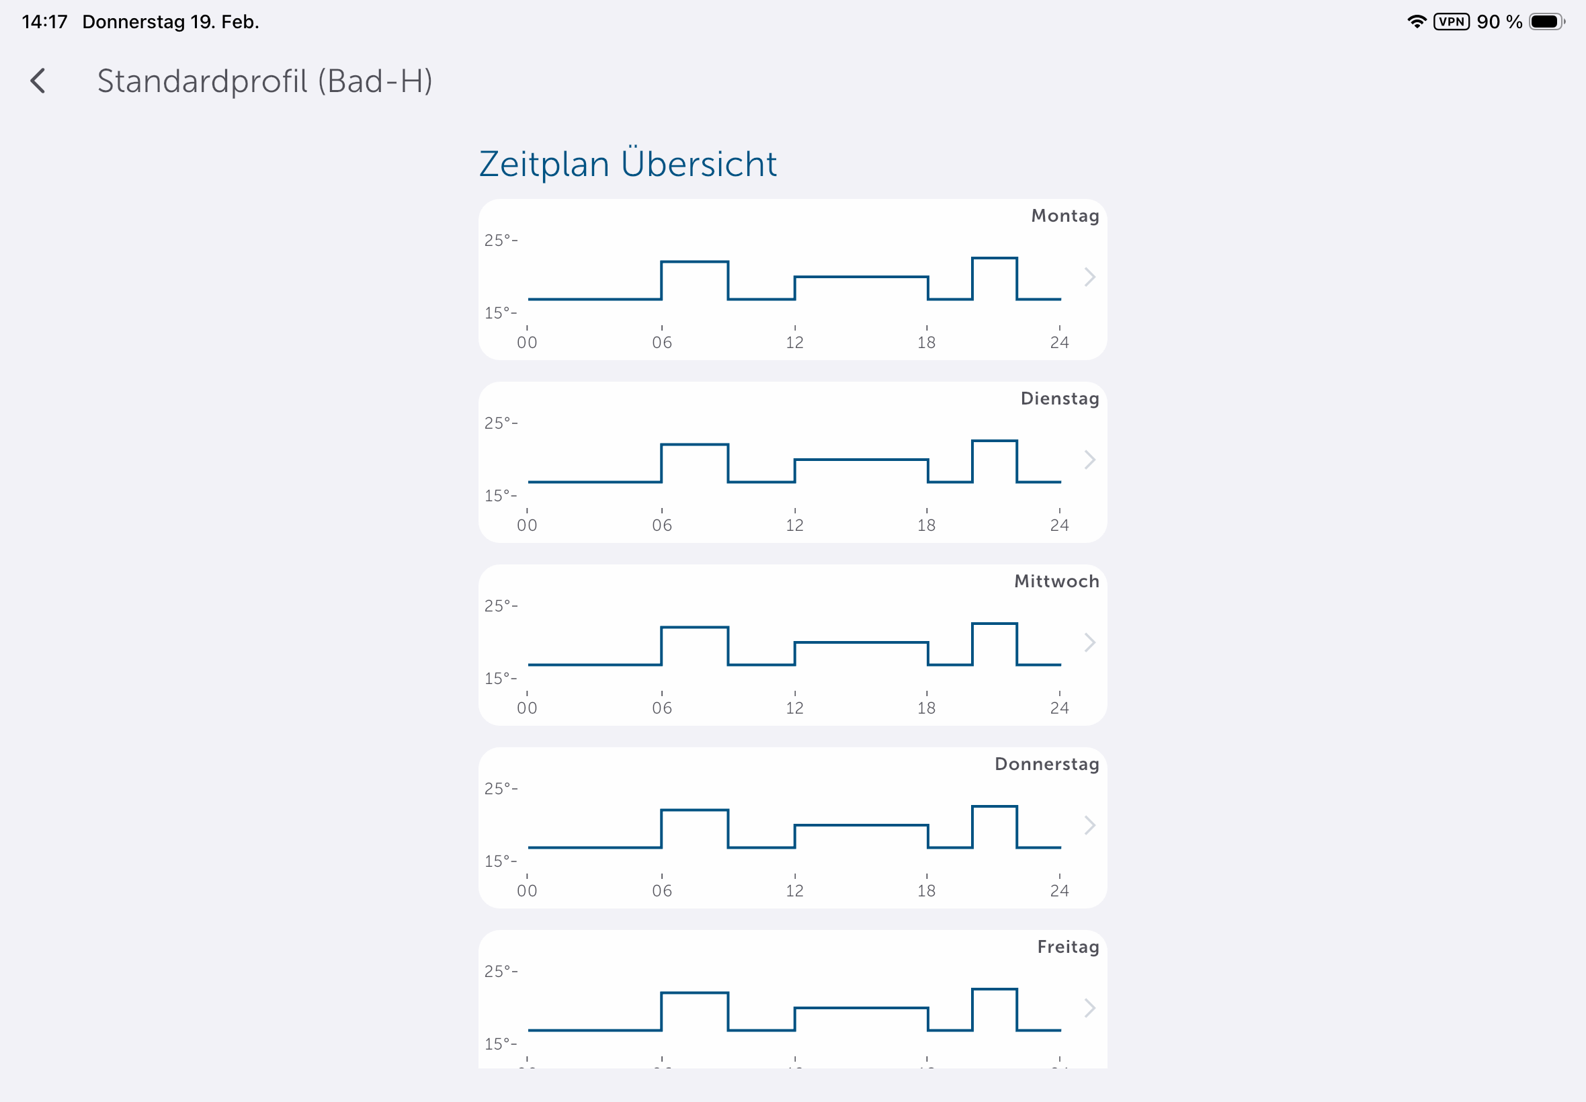Tap the battery icon in status bar
1586x1102 pixels.
point(1546,22)
